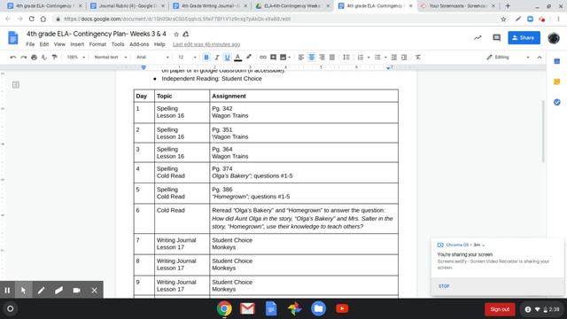This screenshot has width=567, height=319.
Task: Open the zoom level dropdown
Action: [76, 57]
